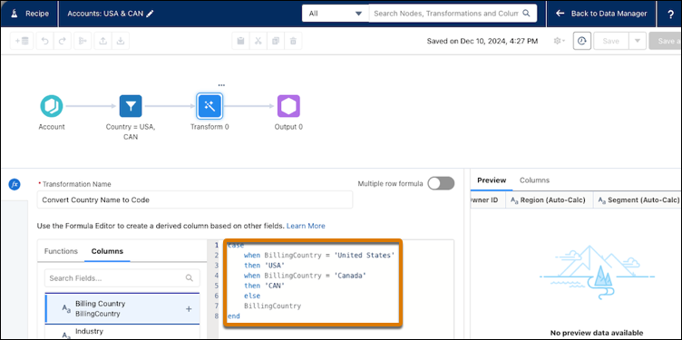This screenshot has width=682, height=340.
Task: Expand the Save button dropdown arrow
Action: pyautogui.click(x=638, y=41)
